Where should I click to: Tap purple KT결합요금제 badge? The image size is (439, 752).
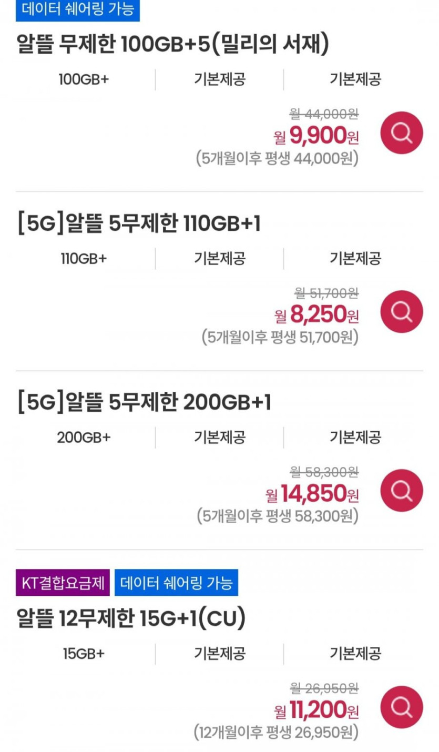63,583
